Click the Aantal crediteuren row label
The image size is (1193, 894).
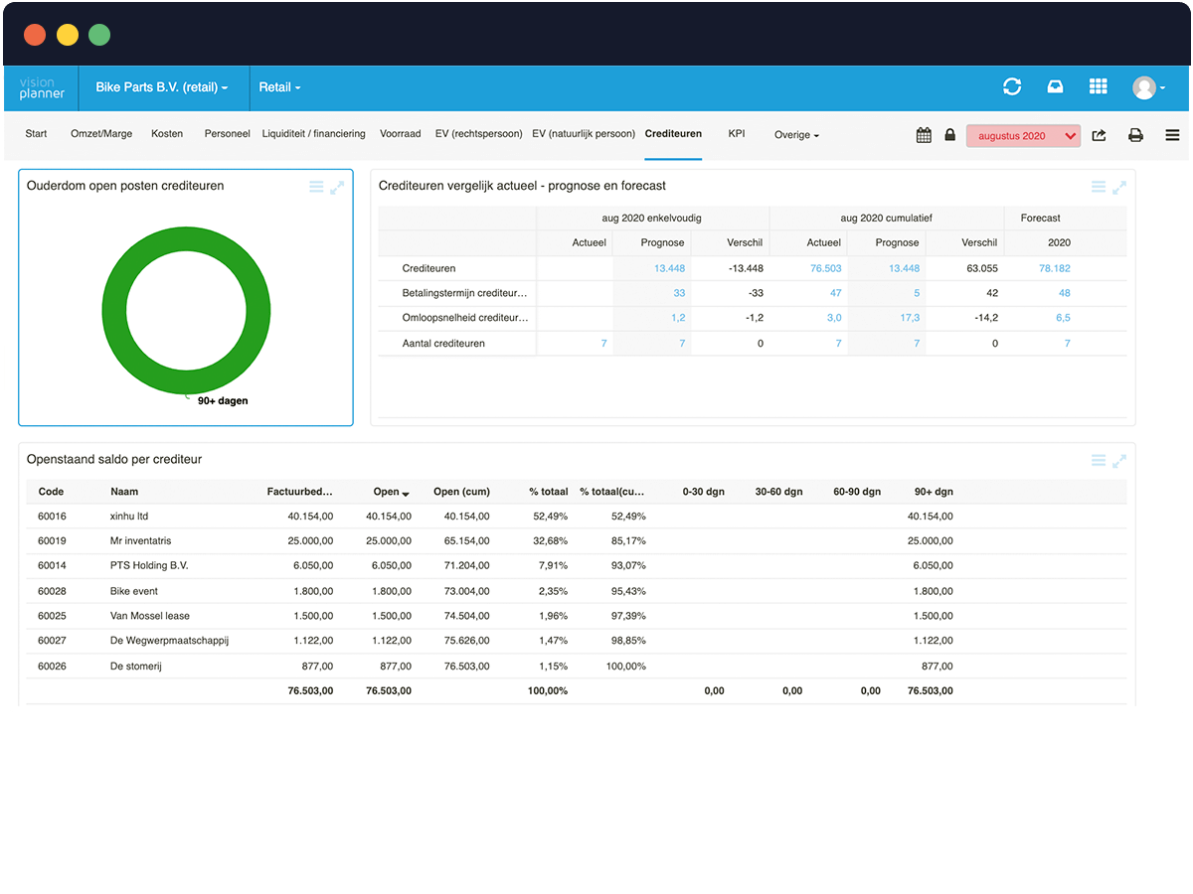442,343
